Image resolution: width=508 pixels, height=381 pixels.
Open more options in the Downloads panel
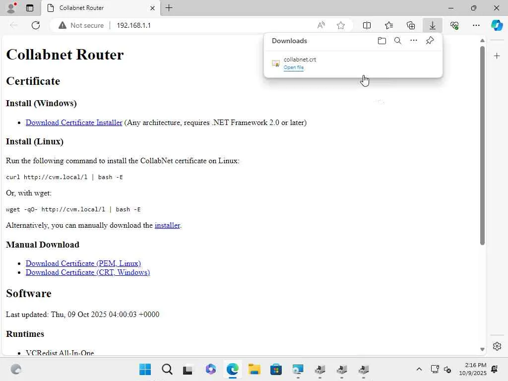click(x=414, y=41)
